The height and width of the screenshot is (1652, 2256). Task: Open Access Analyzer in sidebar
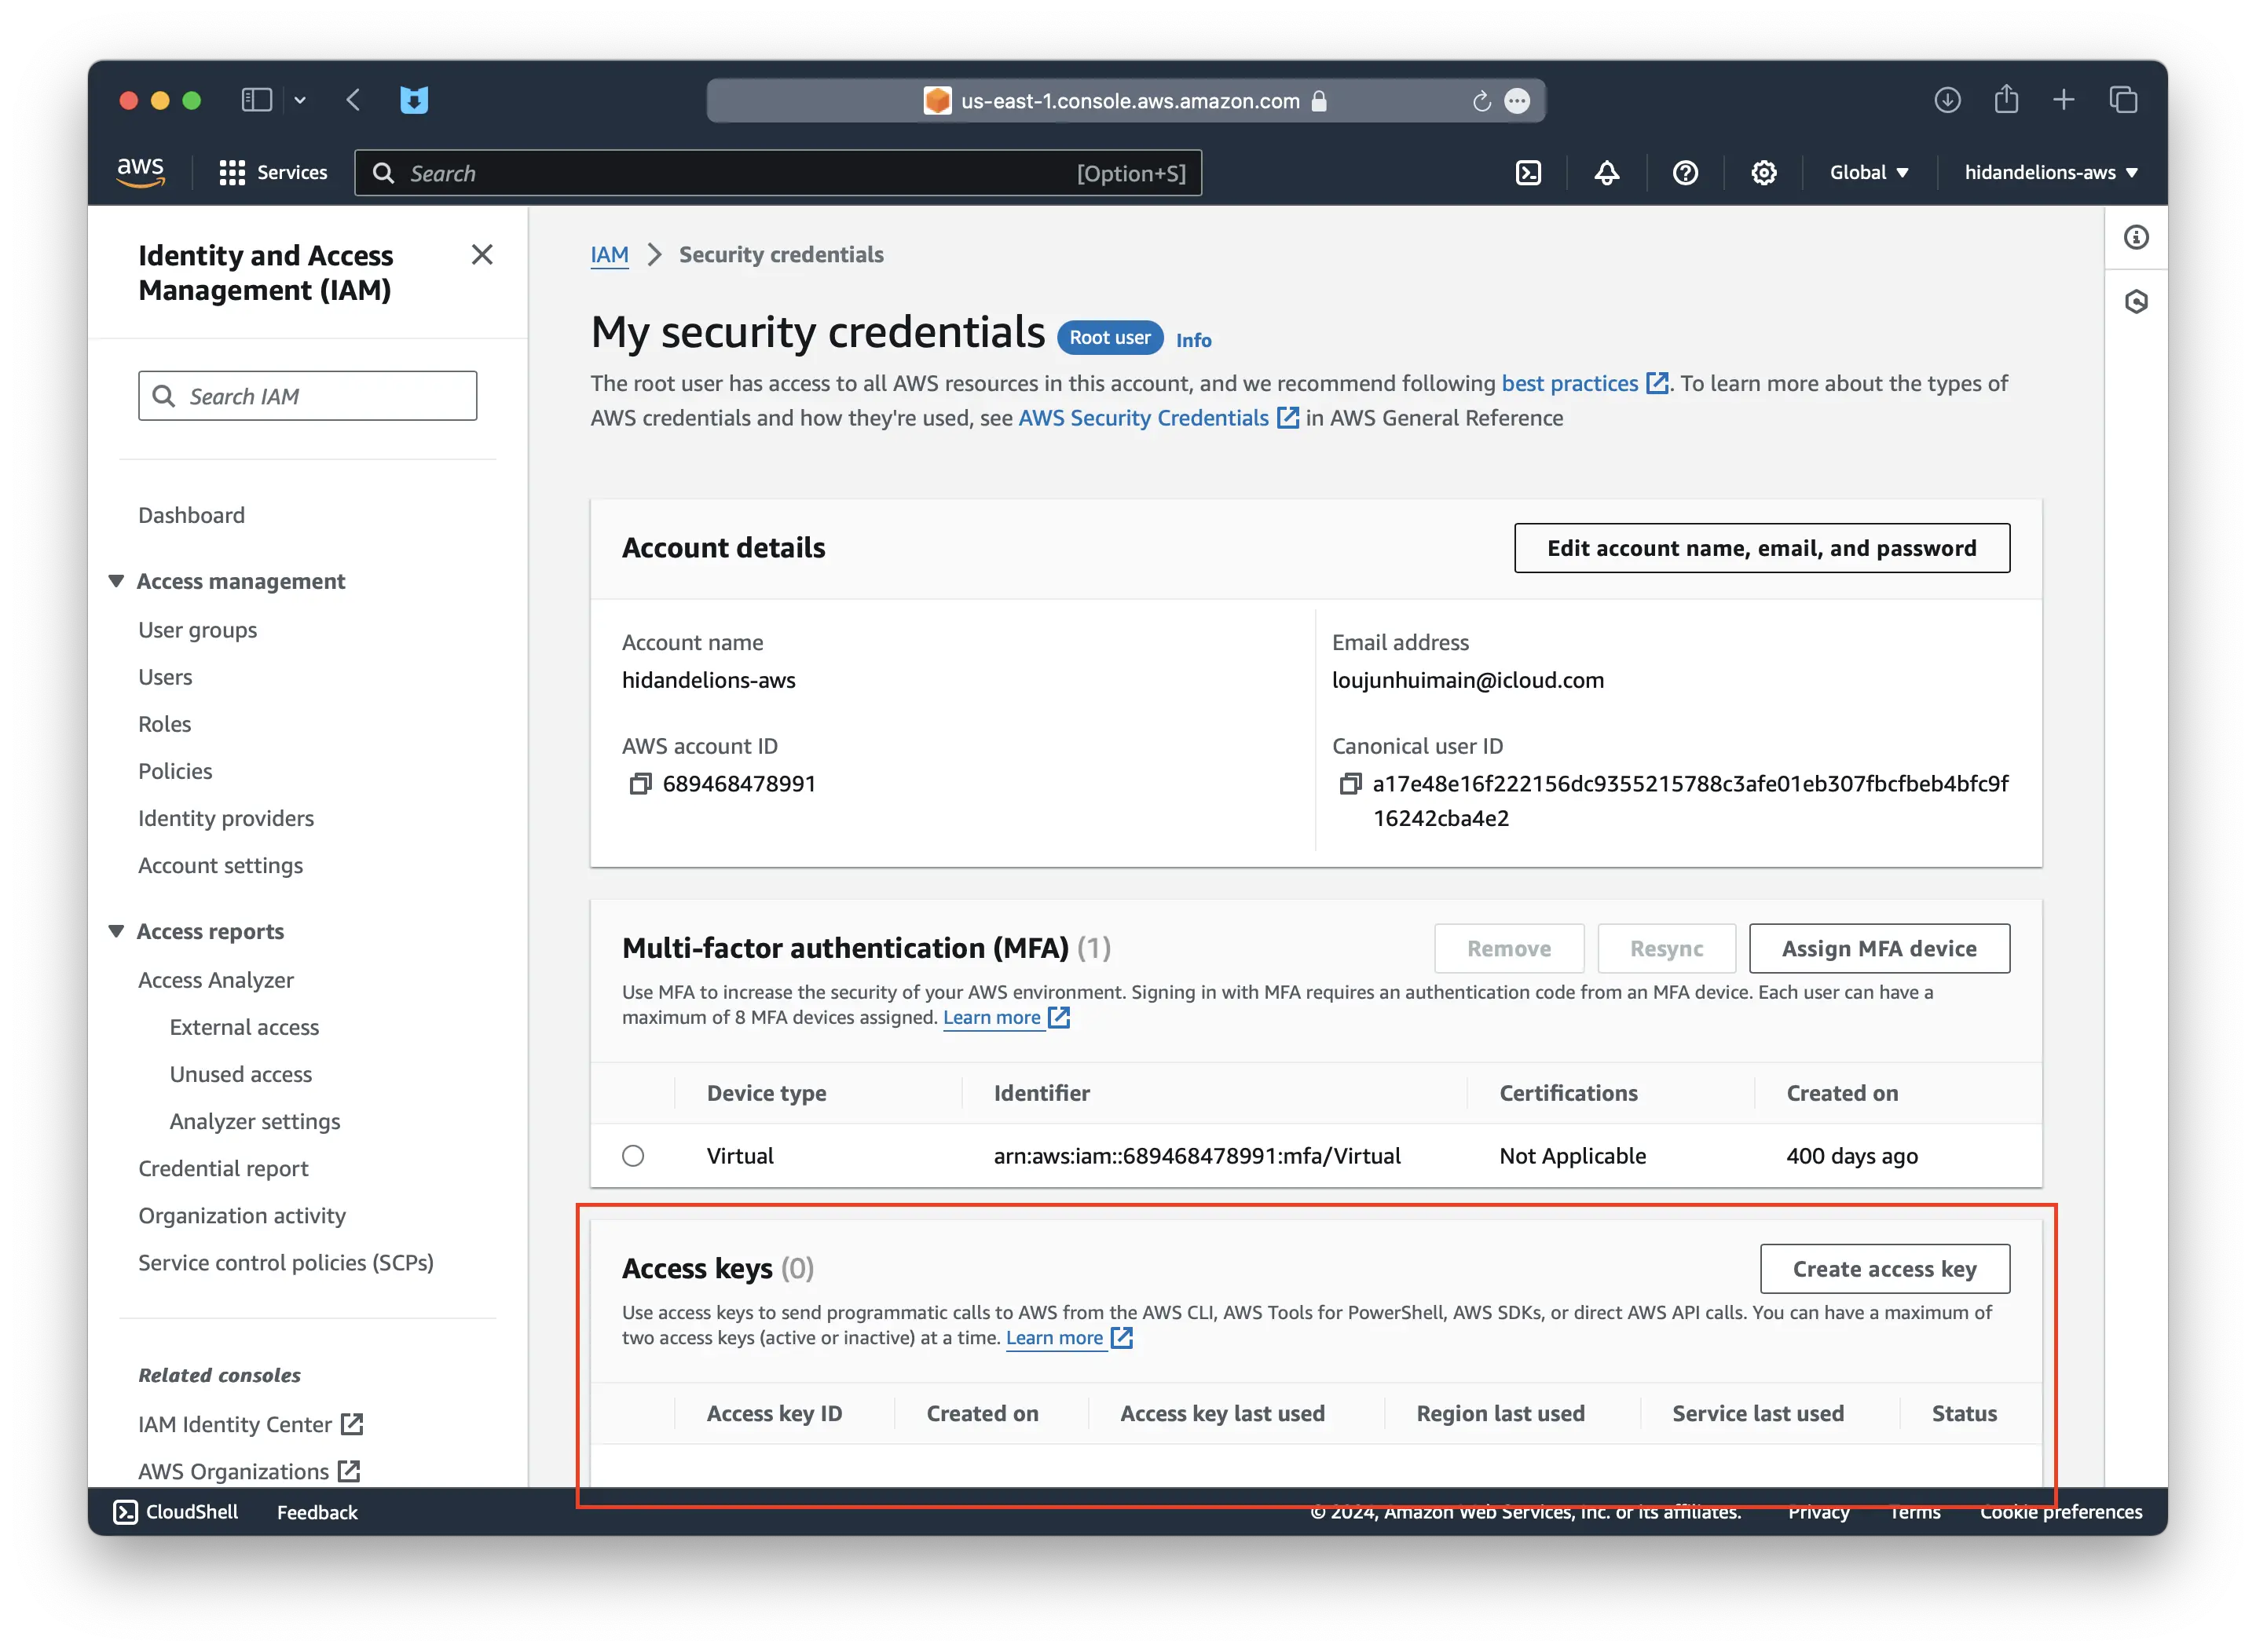point(216,980)
